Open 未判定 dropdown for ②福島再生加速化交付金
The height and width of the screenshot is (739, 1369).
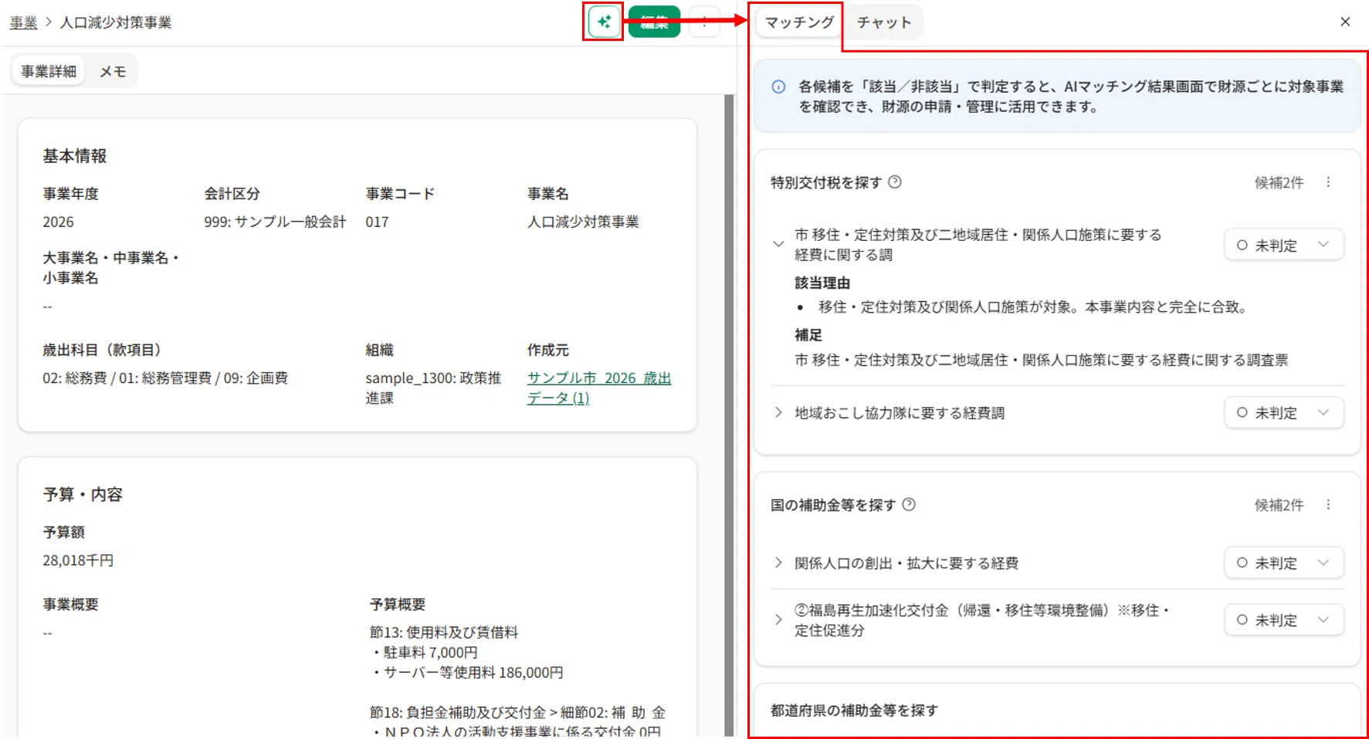click(1283, 620)
